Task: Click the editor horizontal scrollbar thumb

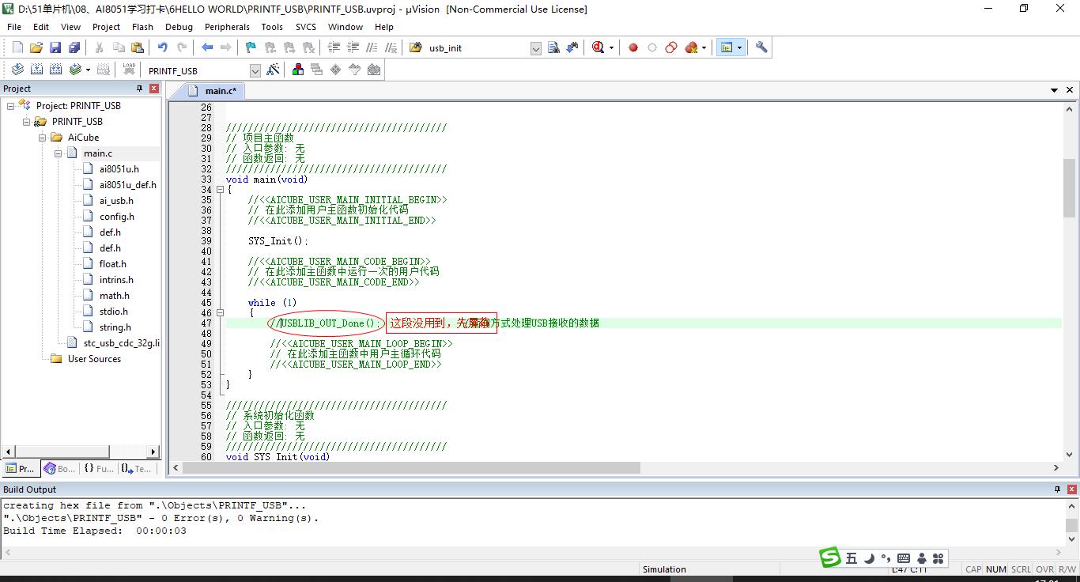Action: (411, 468)
